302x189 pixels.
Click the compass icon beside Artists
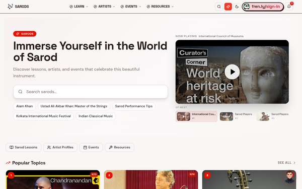(x=95, y=7)
